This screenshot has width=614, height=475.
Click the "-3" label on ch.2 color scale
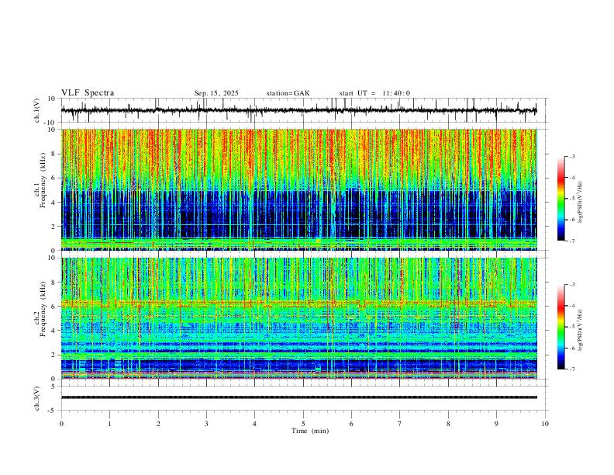572,285
